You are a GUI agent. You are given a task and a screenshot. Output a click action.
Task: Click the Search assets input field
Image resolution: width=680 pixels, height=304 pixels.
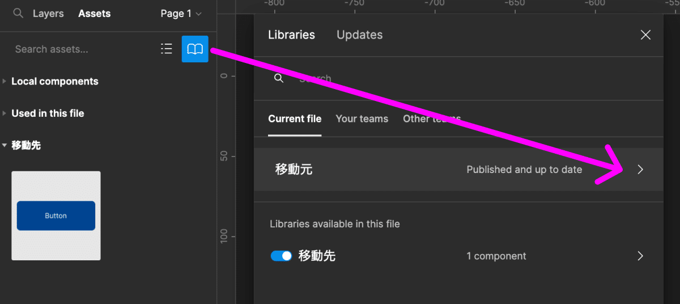pyautogui.click(x=79, y=49)
